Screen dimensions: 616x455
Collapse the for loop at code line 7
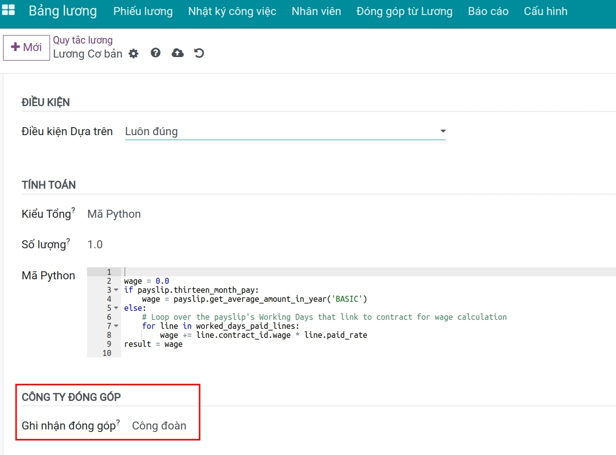coord(116,326)
